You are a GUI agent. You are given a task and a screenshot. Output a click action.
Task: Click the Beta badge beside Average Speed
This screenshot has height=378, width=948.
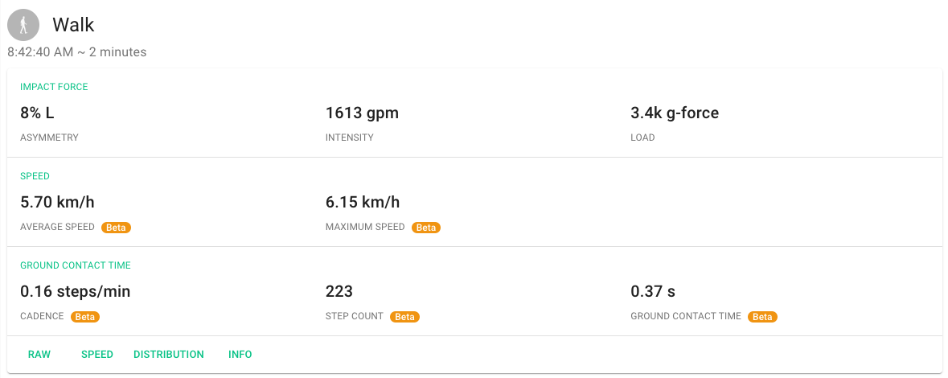click(x=116, y=228)
